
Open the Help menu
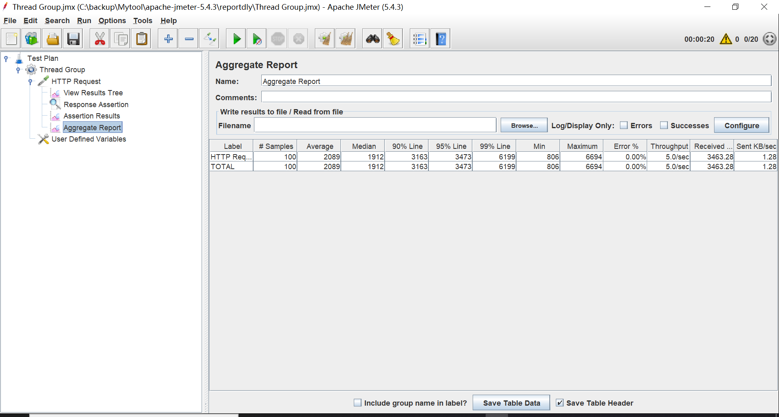pos(168,21)
